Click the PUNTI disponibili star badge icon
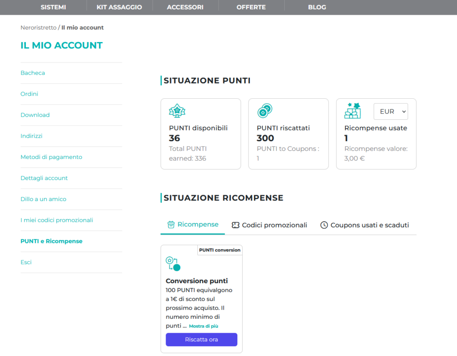Image resolution: width=457 pixels, height=356 pixels. 177,111
